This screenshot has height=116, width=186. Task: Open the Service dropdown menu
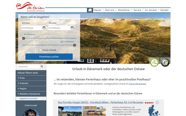click(138, 10)
